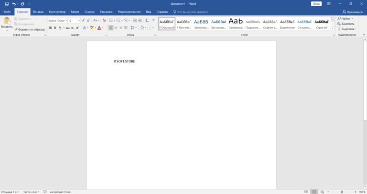Viewport: 367px width, 194px height.
Task: Click the large Вставить paste clipboard icon
Action: tap(7, 21)
